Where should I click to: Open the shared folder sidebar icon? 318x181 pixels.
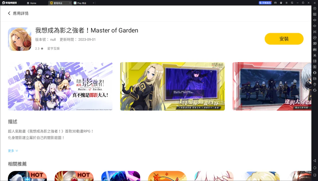[315, 78]
